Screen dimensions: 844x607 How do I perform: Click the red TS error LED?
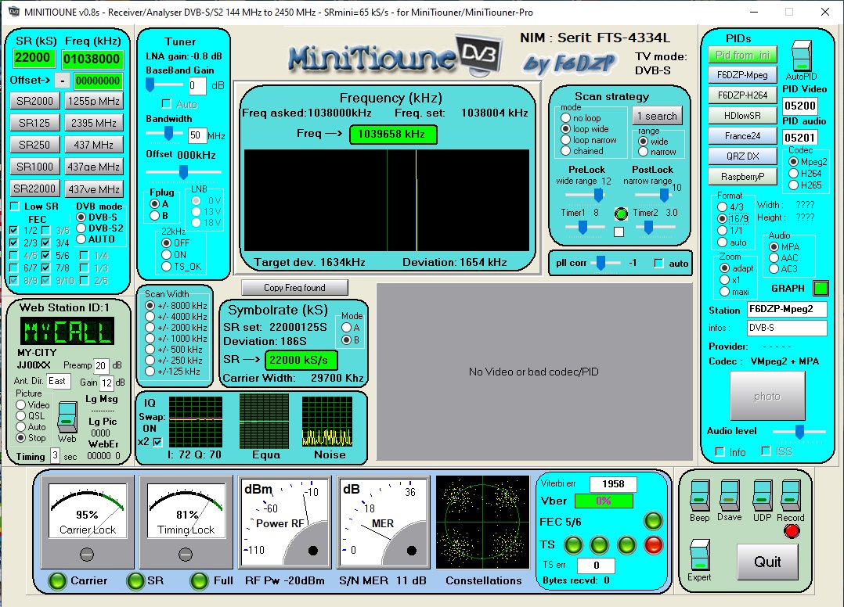tap(654, 545)
